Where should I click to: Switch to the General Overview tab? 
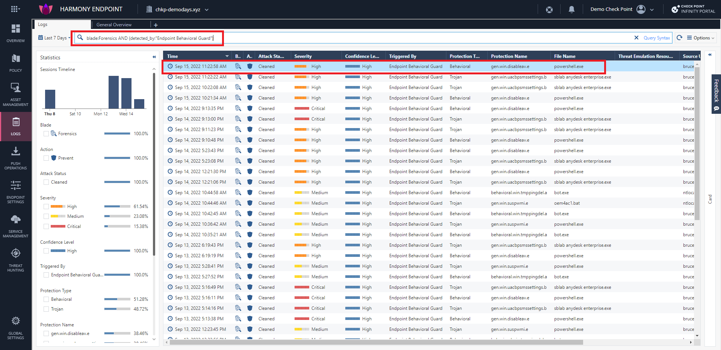pos(114,25)
